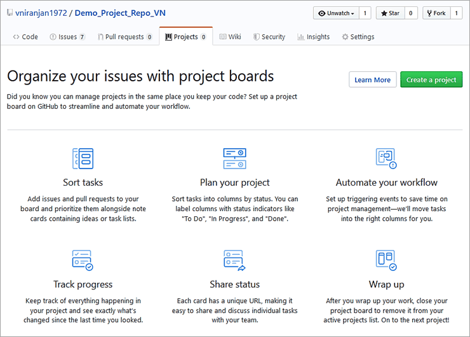This screenshot has height=337, width=470.
Task: Click the Sort tasks illustration icon
Action: tap(83, 158)
